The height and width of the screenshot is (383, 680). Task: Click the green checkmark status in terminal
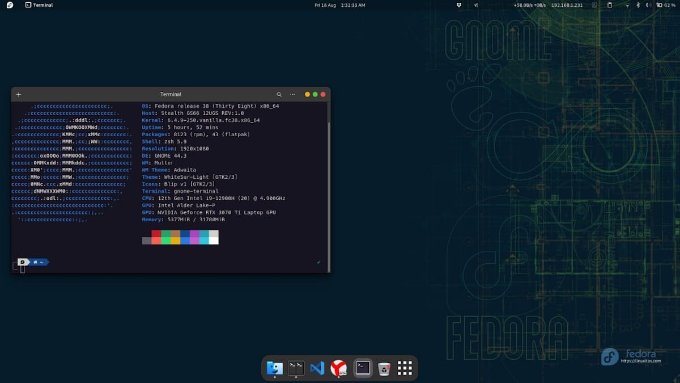pyautogui.click(x=319, y=262)
